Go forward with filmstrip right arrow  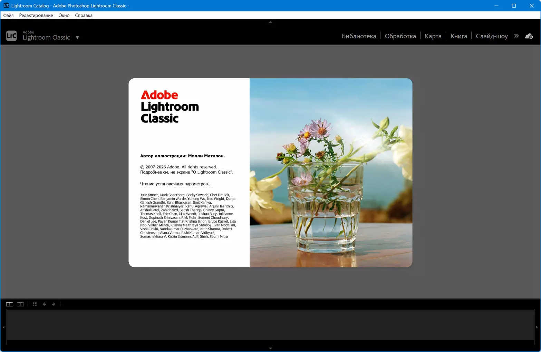pos(54,304)
